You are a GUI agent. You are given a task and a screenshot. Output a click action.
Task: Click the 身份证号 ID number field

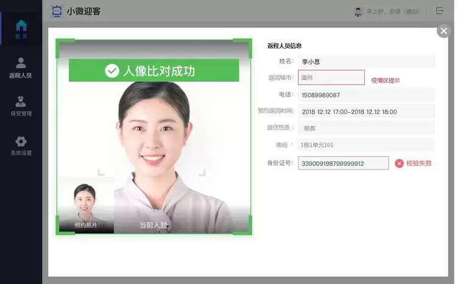343,163
